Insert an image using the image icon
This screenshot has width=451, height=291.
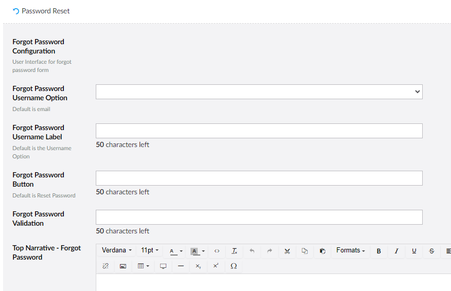tap(123, 266)
